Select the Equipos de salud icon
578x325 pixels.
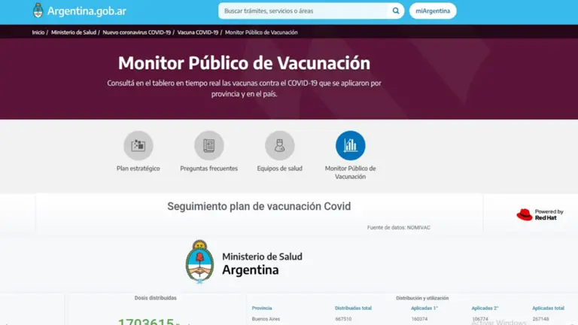pyautogui.click(x=279, y=146)
